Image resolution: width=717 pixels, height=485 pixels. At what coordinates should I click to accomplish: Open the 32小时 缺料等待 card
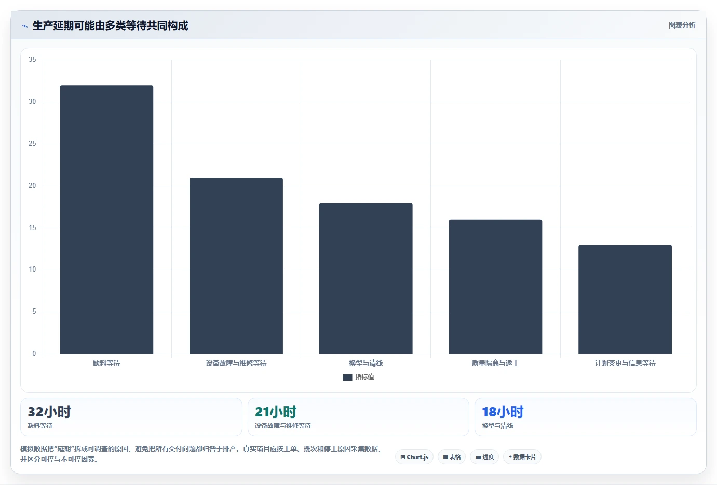[131, 417]
